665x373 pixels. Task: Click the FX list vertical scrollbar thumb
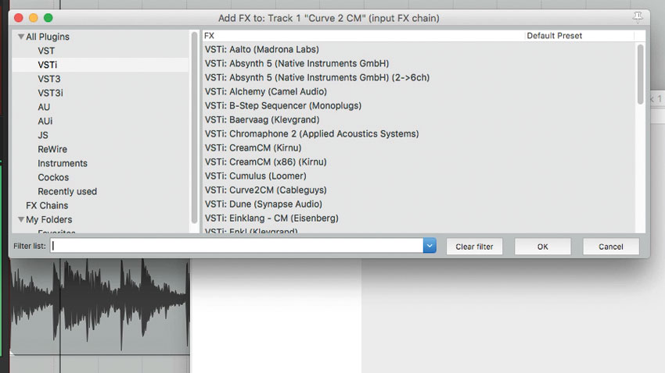[640, 74]
